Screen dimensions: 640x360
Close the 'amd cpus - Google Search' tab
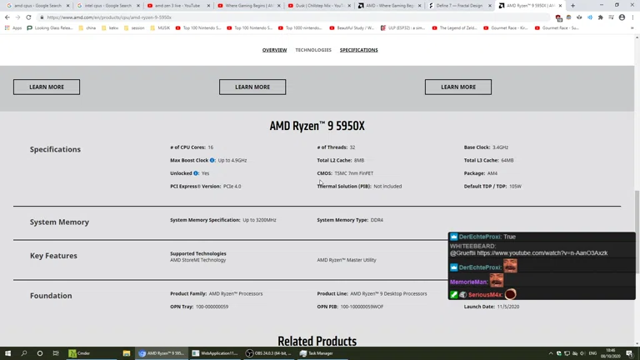click(x=67, y=6)
